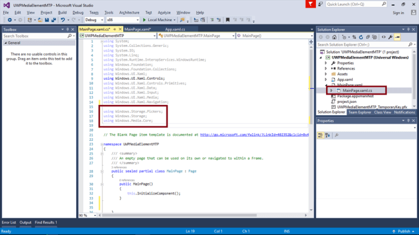Image resolution: width=419 pixels, height=235 pixels.
Task: Expand the References node in Solution Explorer
Action: [326, 69]
